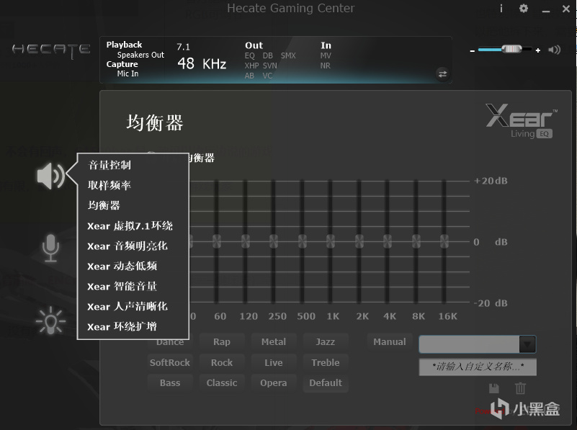Click the SVN output status indicator
577x430 pixels.
click(x=269, y=66)
